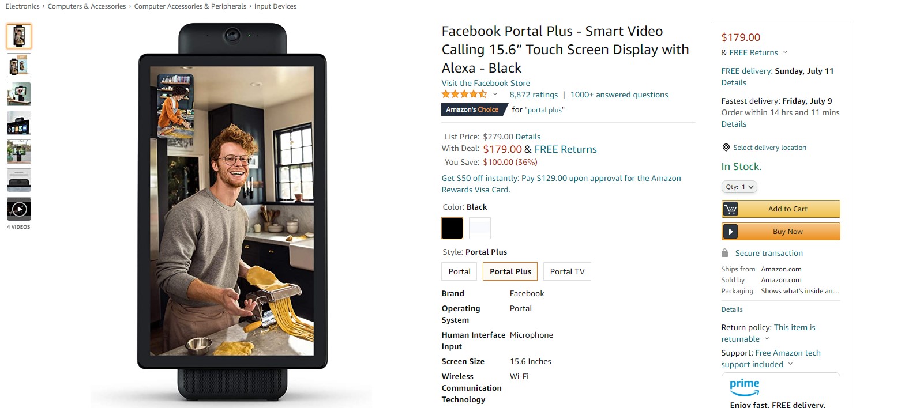Expand the FREE Returns chevron in buy box
The height and width of the screenshot is (408, 905).
point(785,52)
